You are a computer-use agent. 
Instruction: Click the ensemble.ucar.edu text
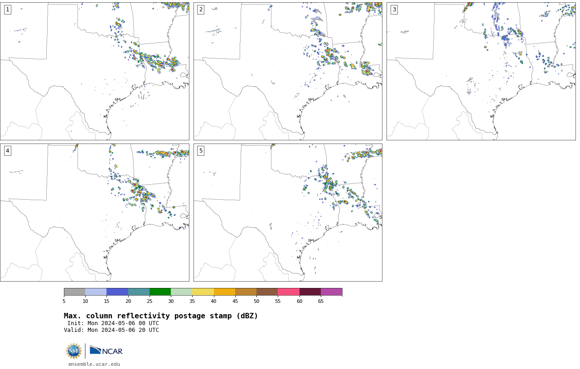pos(94,364)
